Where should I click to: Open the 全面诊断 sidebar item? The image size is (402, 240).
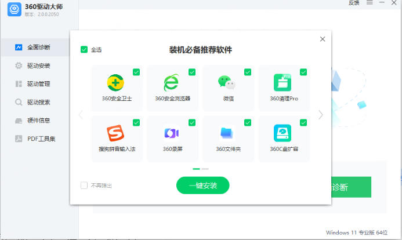(35, 48)
